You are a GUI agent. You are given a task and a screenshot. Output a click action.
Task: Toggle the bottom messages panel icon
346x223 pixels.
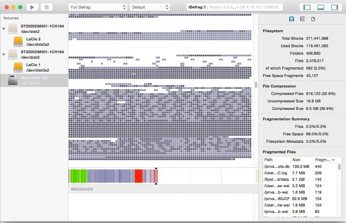pyautogui.click(x=321, y=7)
